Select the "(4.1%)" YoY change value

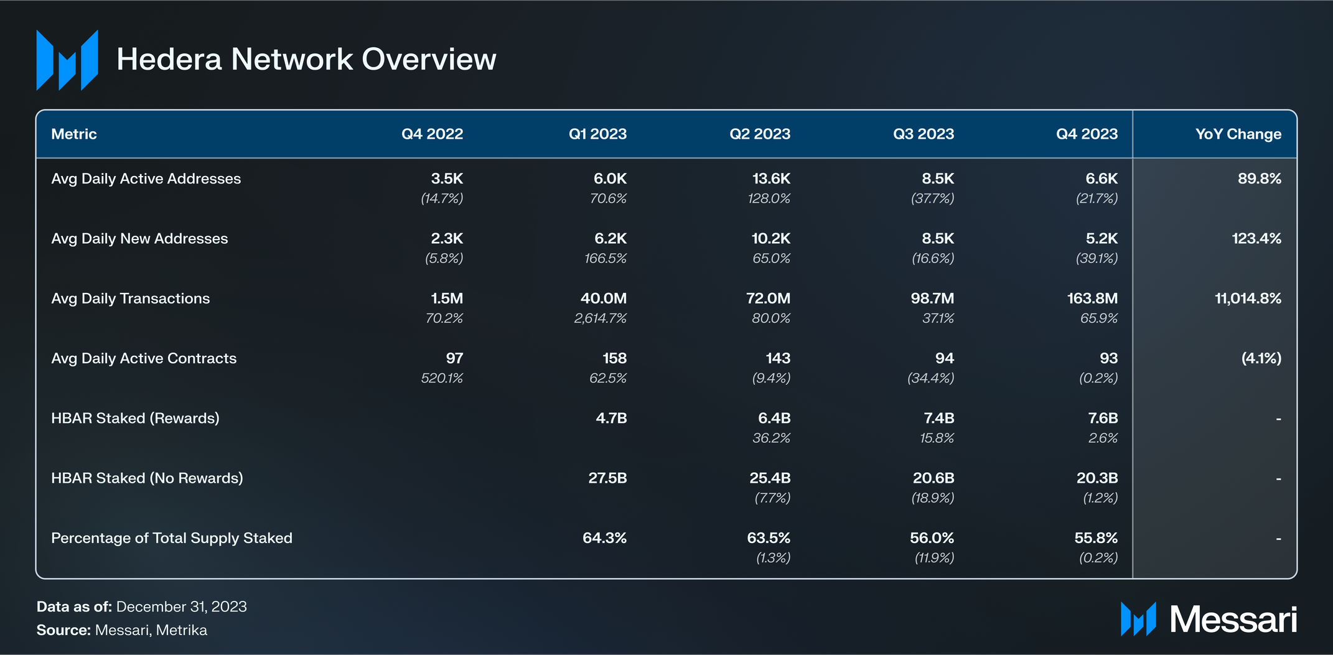pyautogui.click(x=1261, y=358)
